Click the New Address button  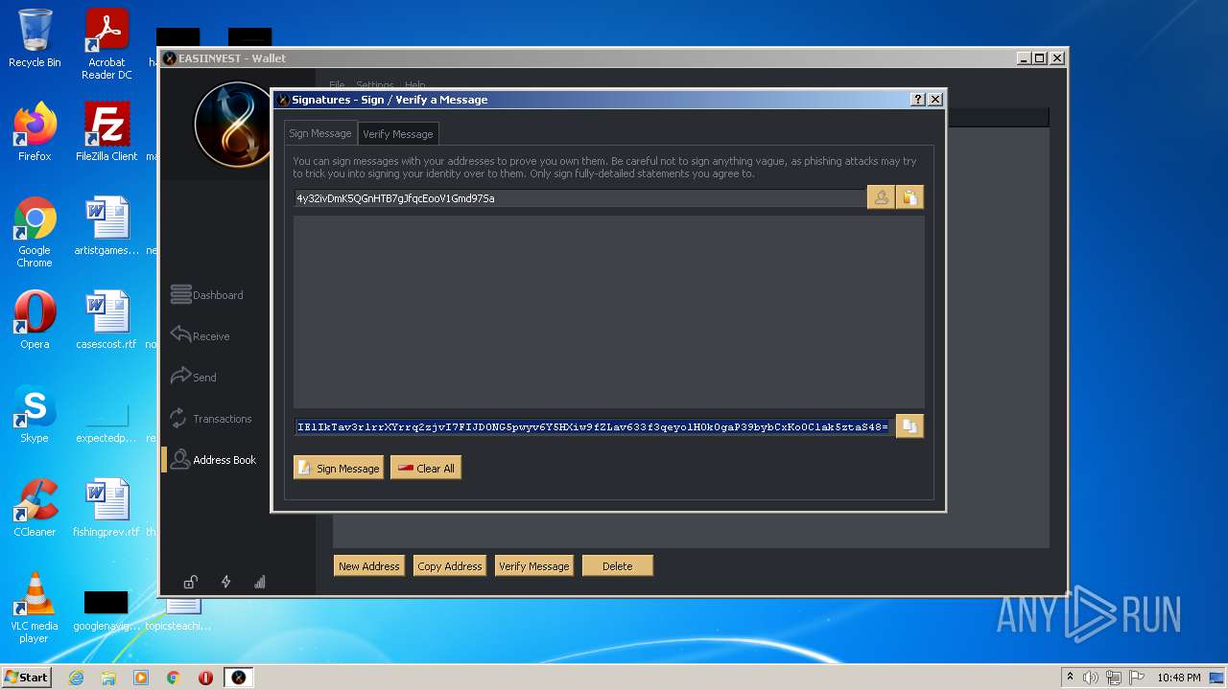point(369,566)
